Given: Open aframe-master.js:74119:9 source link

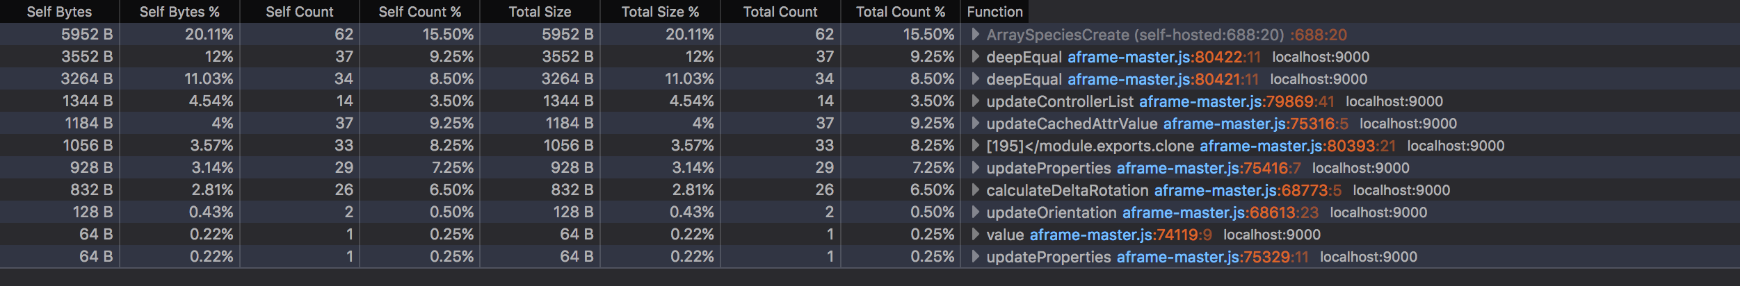Looking at the screenshot, I should pos(1120,235).
